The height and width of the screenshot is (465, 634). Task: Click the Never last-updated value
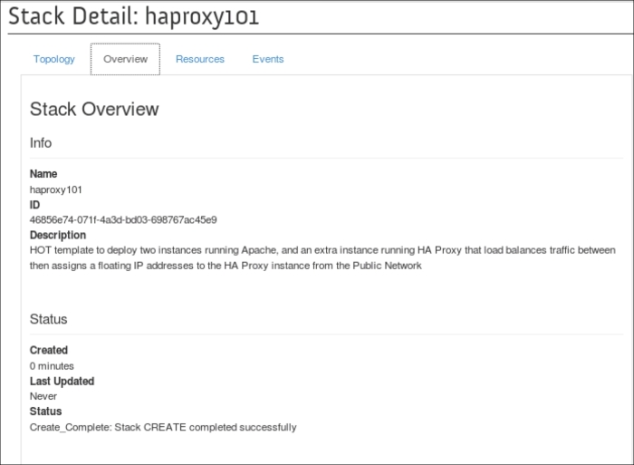(x=43, y=396)
